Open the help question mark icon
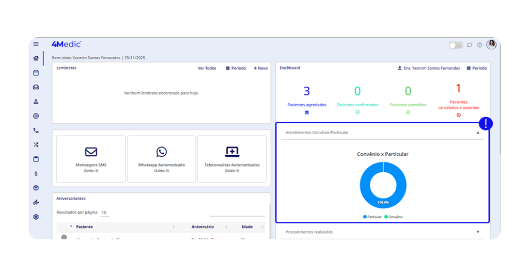The width and height of the screenshot is (529, 277). coord(480,45)
